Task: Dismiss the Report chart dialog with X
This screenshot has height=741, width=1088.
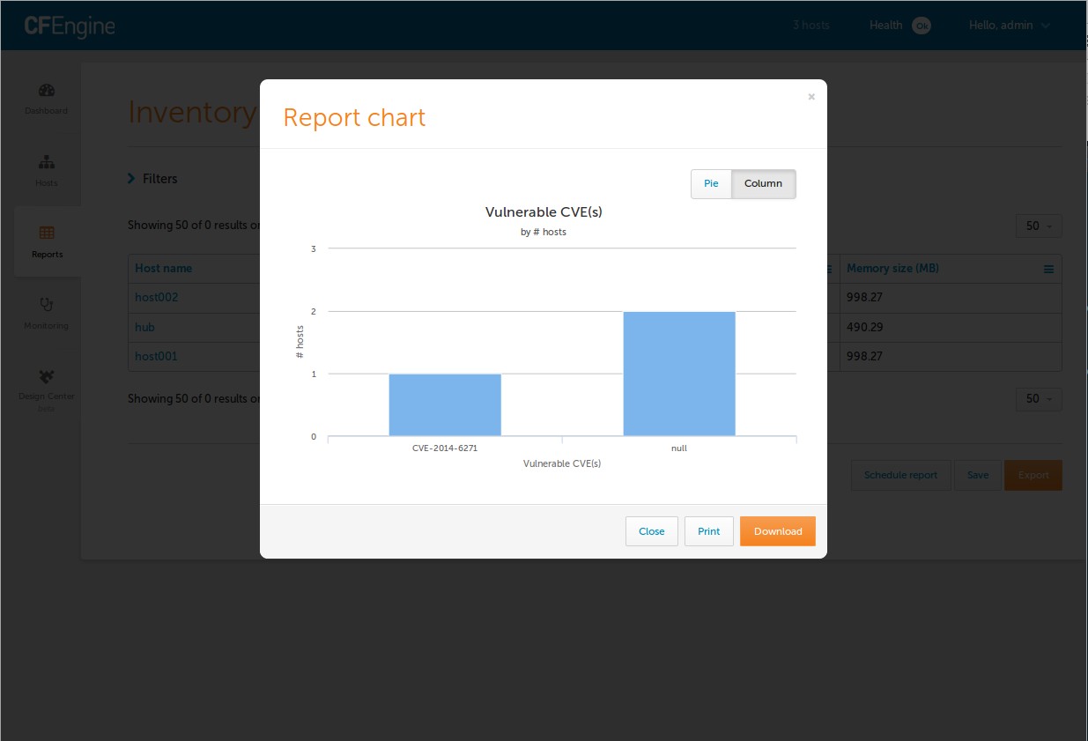Action: point(810,97)
